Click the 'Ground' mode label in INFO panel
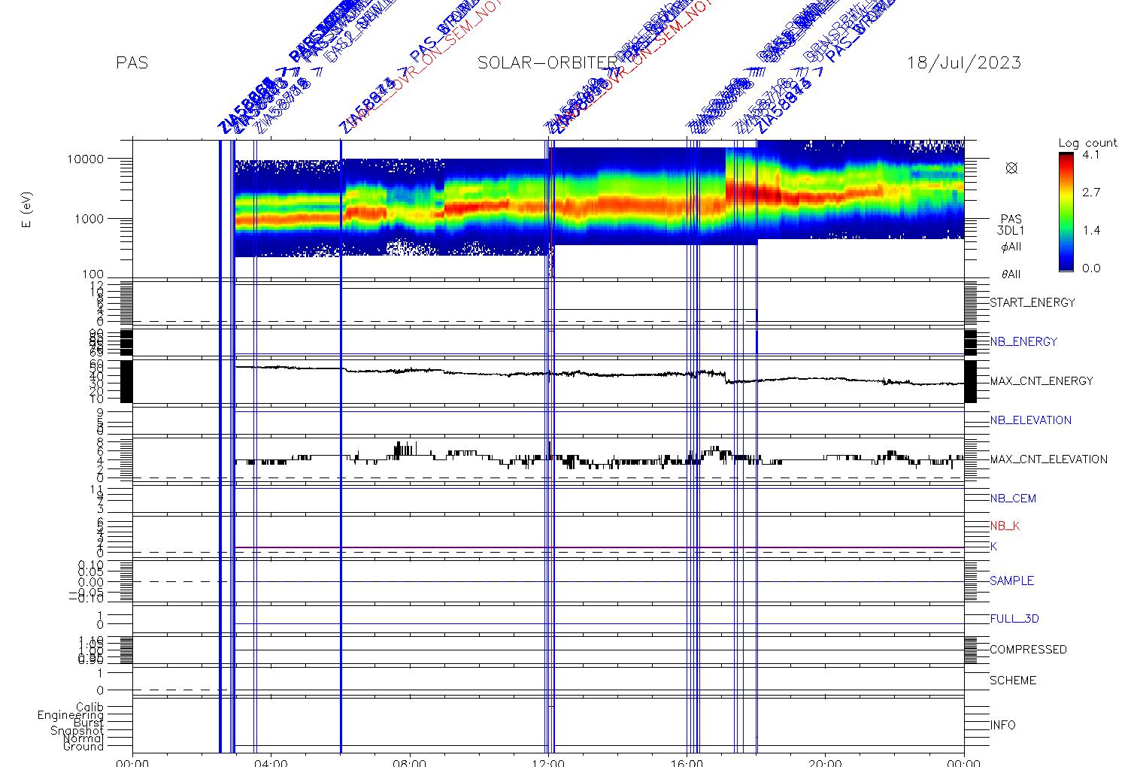Image resolution: width=1137 pixels, height=767 pixels. (x=83, y=747)
